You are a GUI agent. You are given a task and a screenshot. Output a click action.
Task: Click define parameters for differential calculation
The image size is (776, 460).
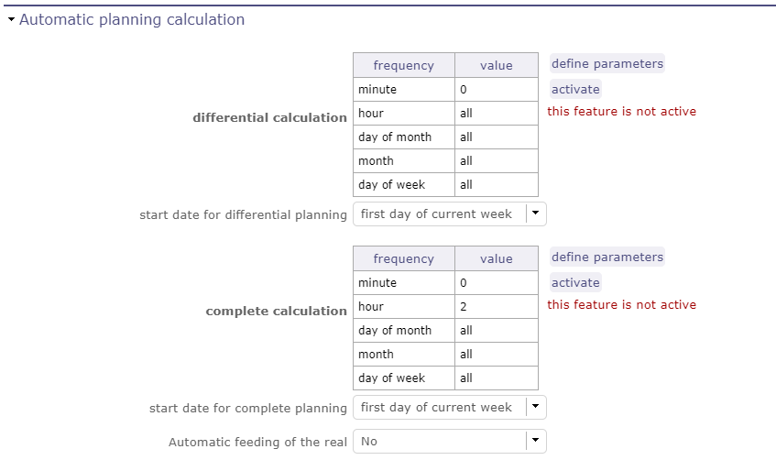click(607, 64)
